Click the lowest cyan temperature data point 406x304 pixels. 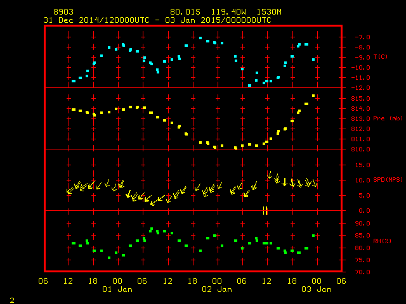[249, 85]
